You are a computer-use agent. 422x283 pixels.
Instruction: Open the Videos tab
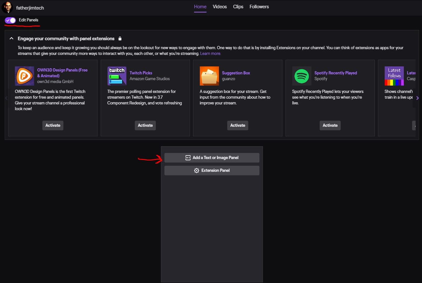[220, 7]
